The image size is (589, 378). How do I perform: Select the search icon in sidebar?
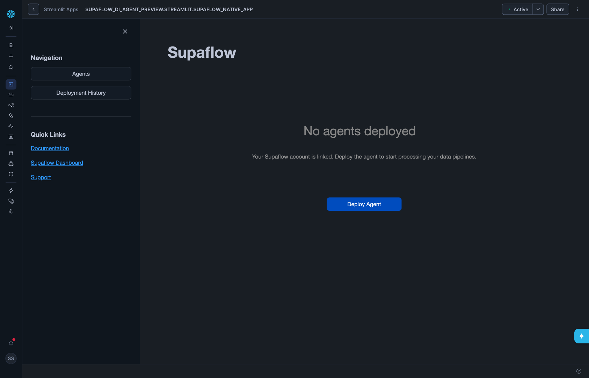pos(11,67)
